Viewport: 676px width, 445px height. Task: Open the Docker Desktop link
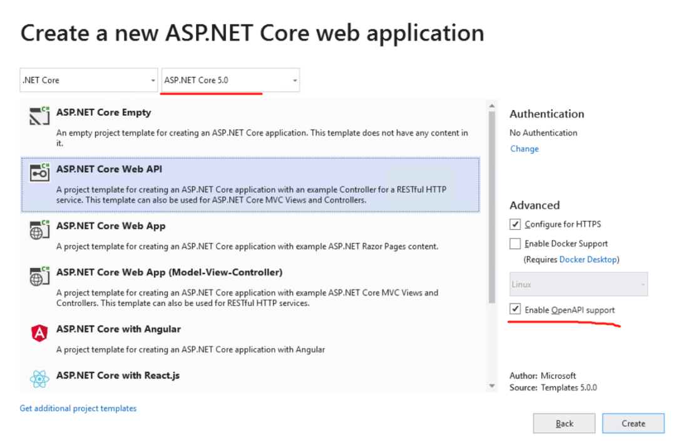coord(588,260)
